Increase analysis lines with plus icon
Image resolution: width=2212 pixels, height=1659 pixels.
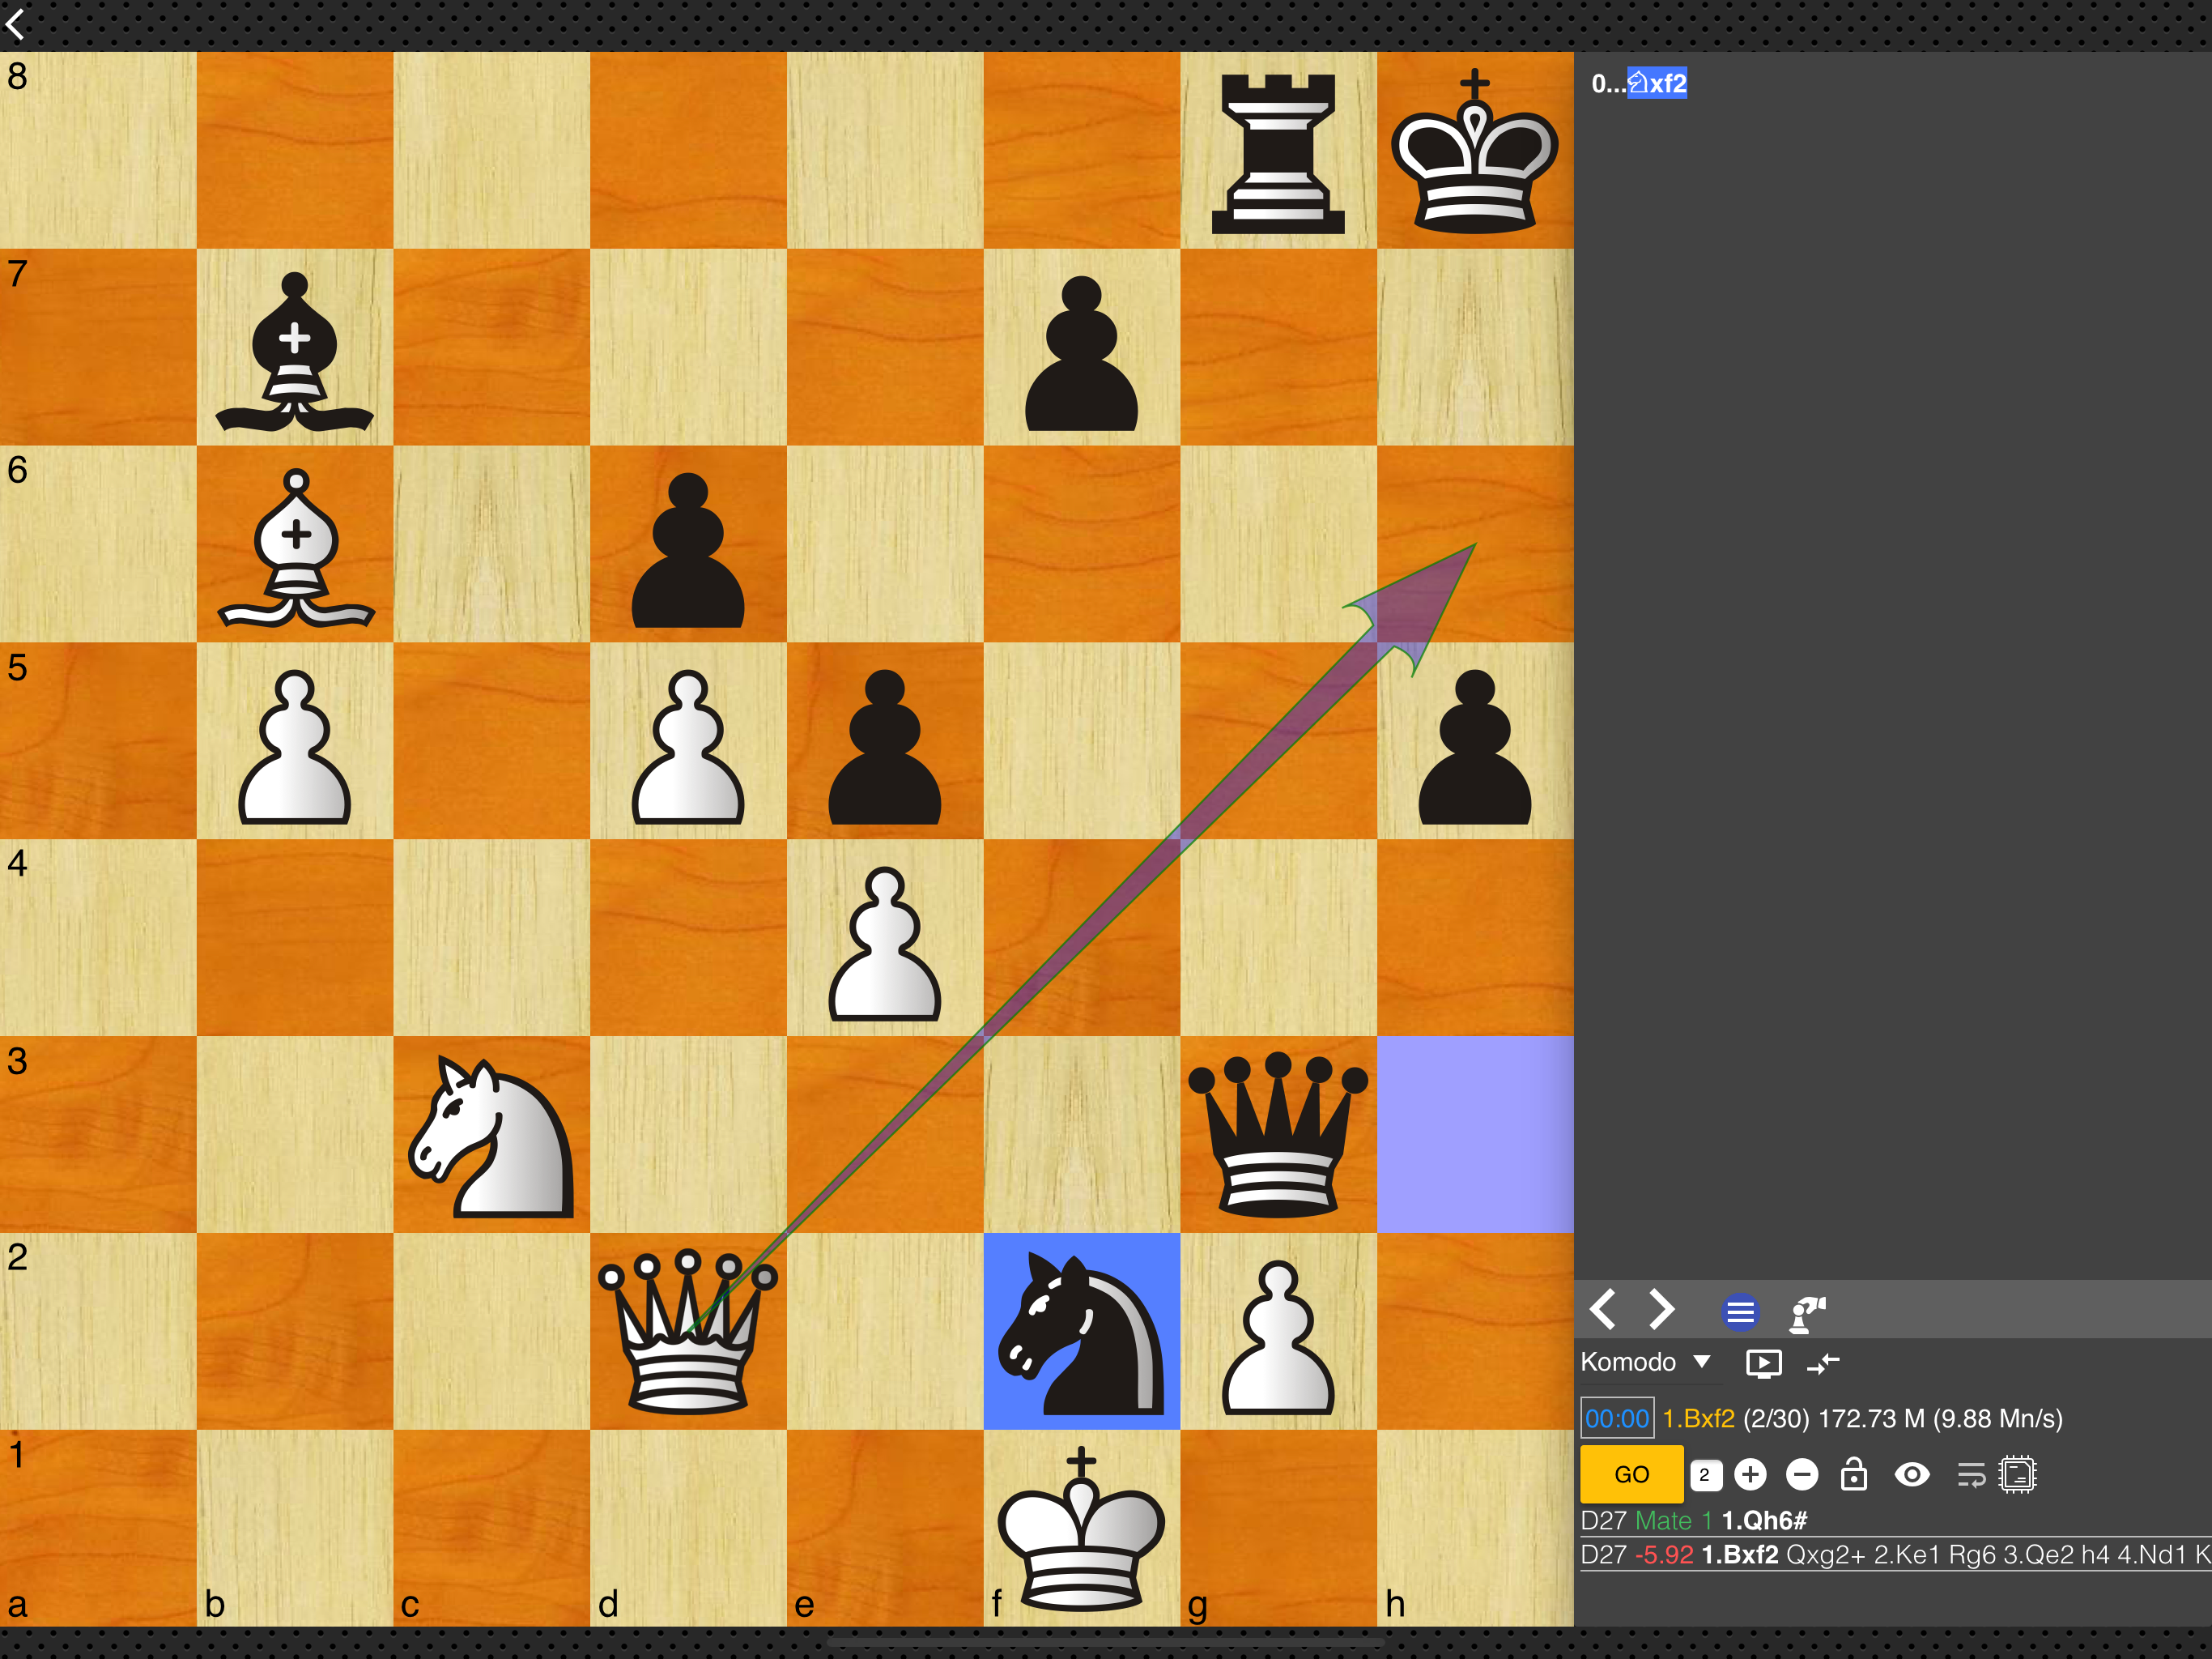pyautogui.click(x=1750, y=1473)
